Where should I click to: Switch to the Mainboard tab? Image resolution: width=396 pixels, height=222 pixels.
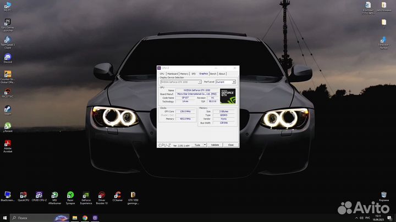[x=173, y=74]
